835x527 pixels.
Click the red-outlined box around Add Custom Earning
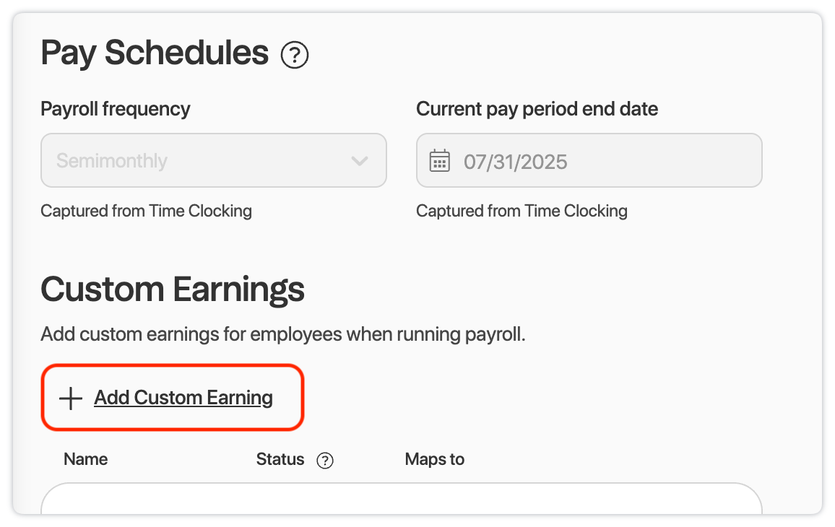pos(173,398)
